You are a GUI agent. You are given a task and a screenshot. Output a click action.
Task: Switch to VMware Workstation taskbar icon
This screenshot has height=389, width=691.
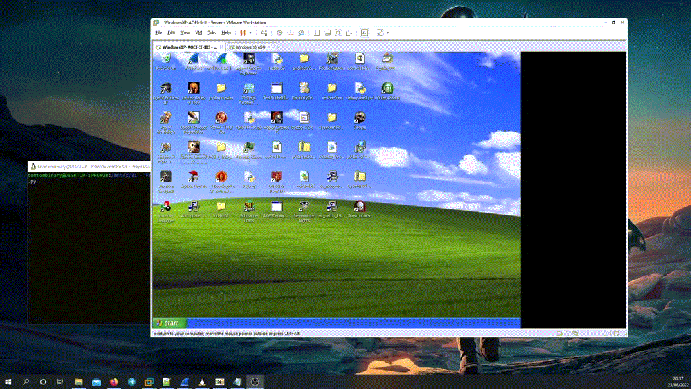click(x=149, y=382)
